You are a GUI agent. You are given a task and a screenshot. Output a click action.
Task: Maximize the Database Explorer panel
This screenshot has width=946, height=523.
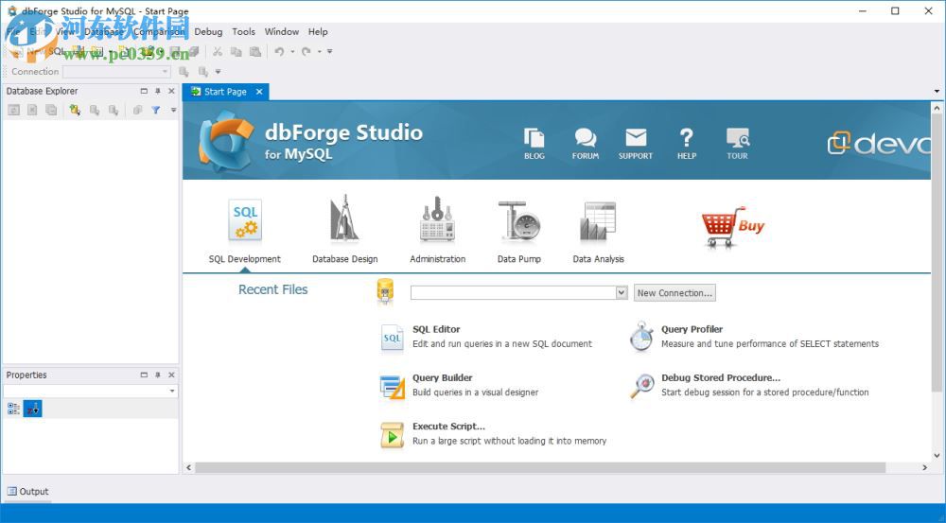[144, 91]
